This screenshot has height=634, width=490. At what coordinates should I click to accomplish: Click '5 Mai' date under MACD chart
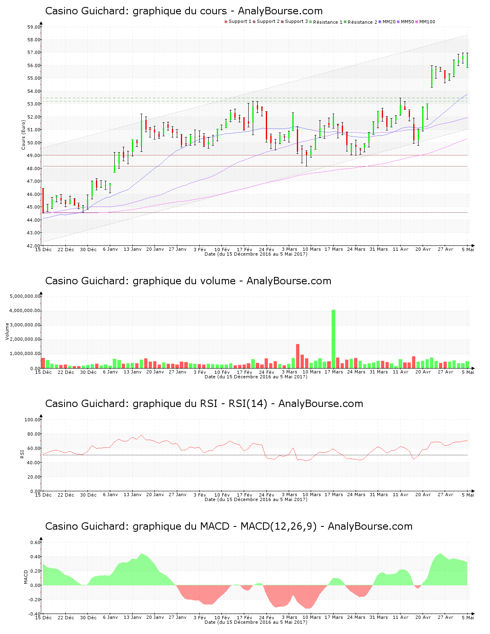(468, 617)
